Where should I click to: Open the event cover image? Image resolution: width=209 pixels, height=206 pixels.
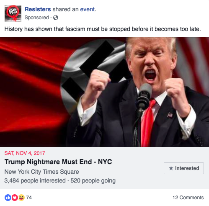click(x=104, y=92)
